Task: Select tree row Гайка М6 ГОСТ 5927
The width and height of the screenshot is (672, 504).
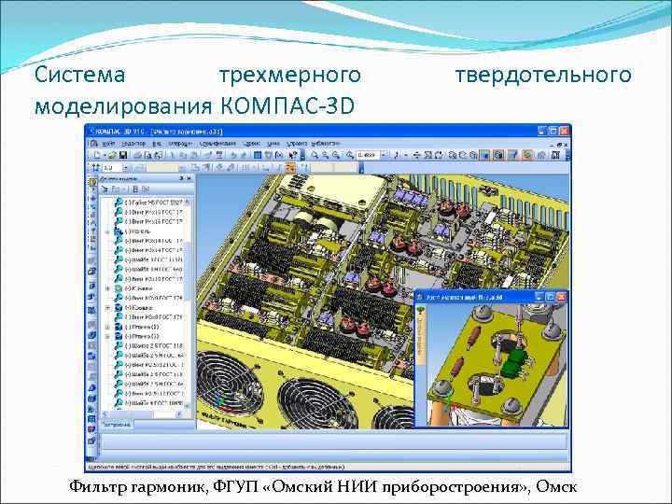Action: coord(148,202)
